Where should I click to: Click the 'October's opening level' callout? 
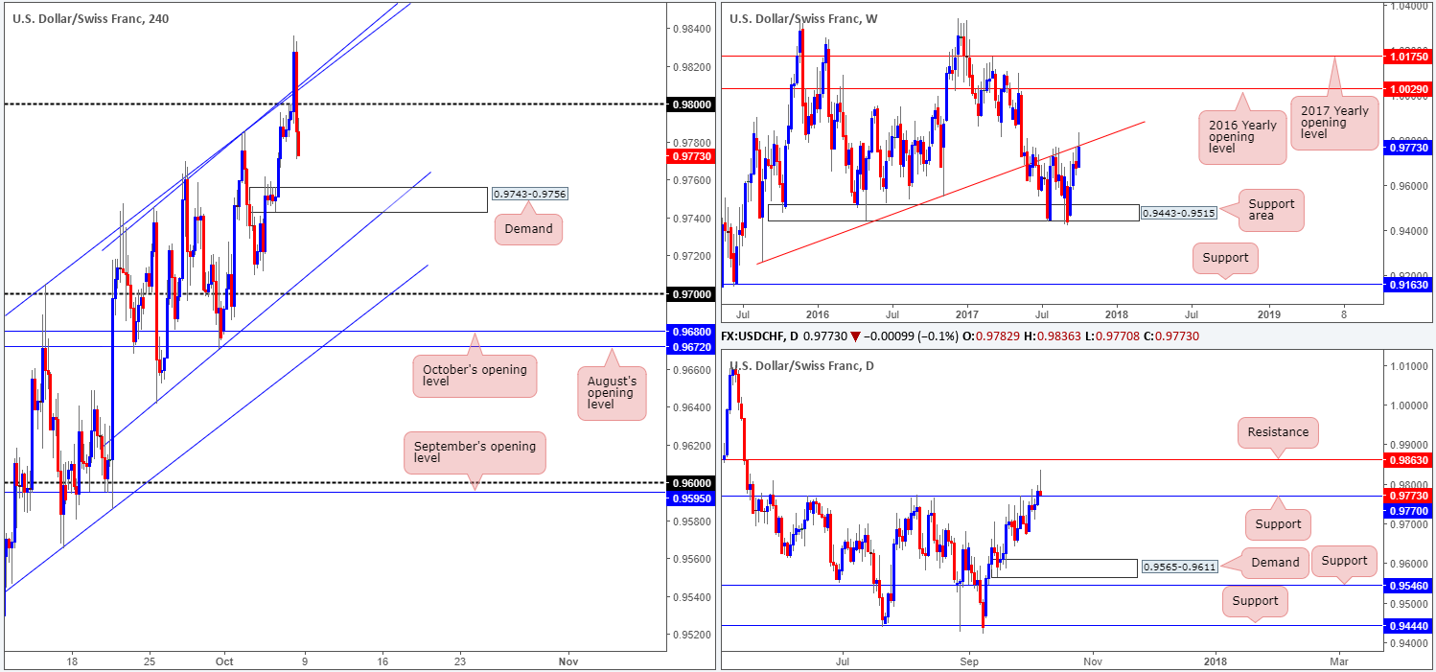475,374
